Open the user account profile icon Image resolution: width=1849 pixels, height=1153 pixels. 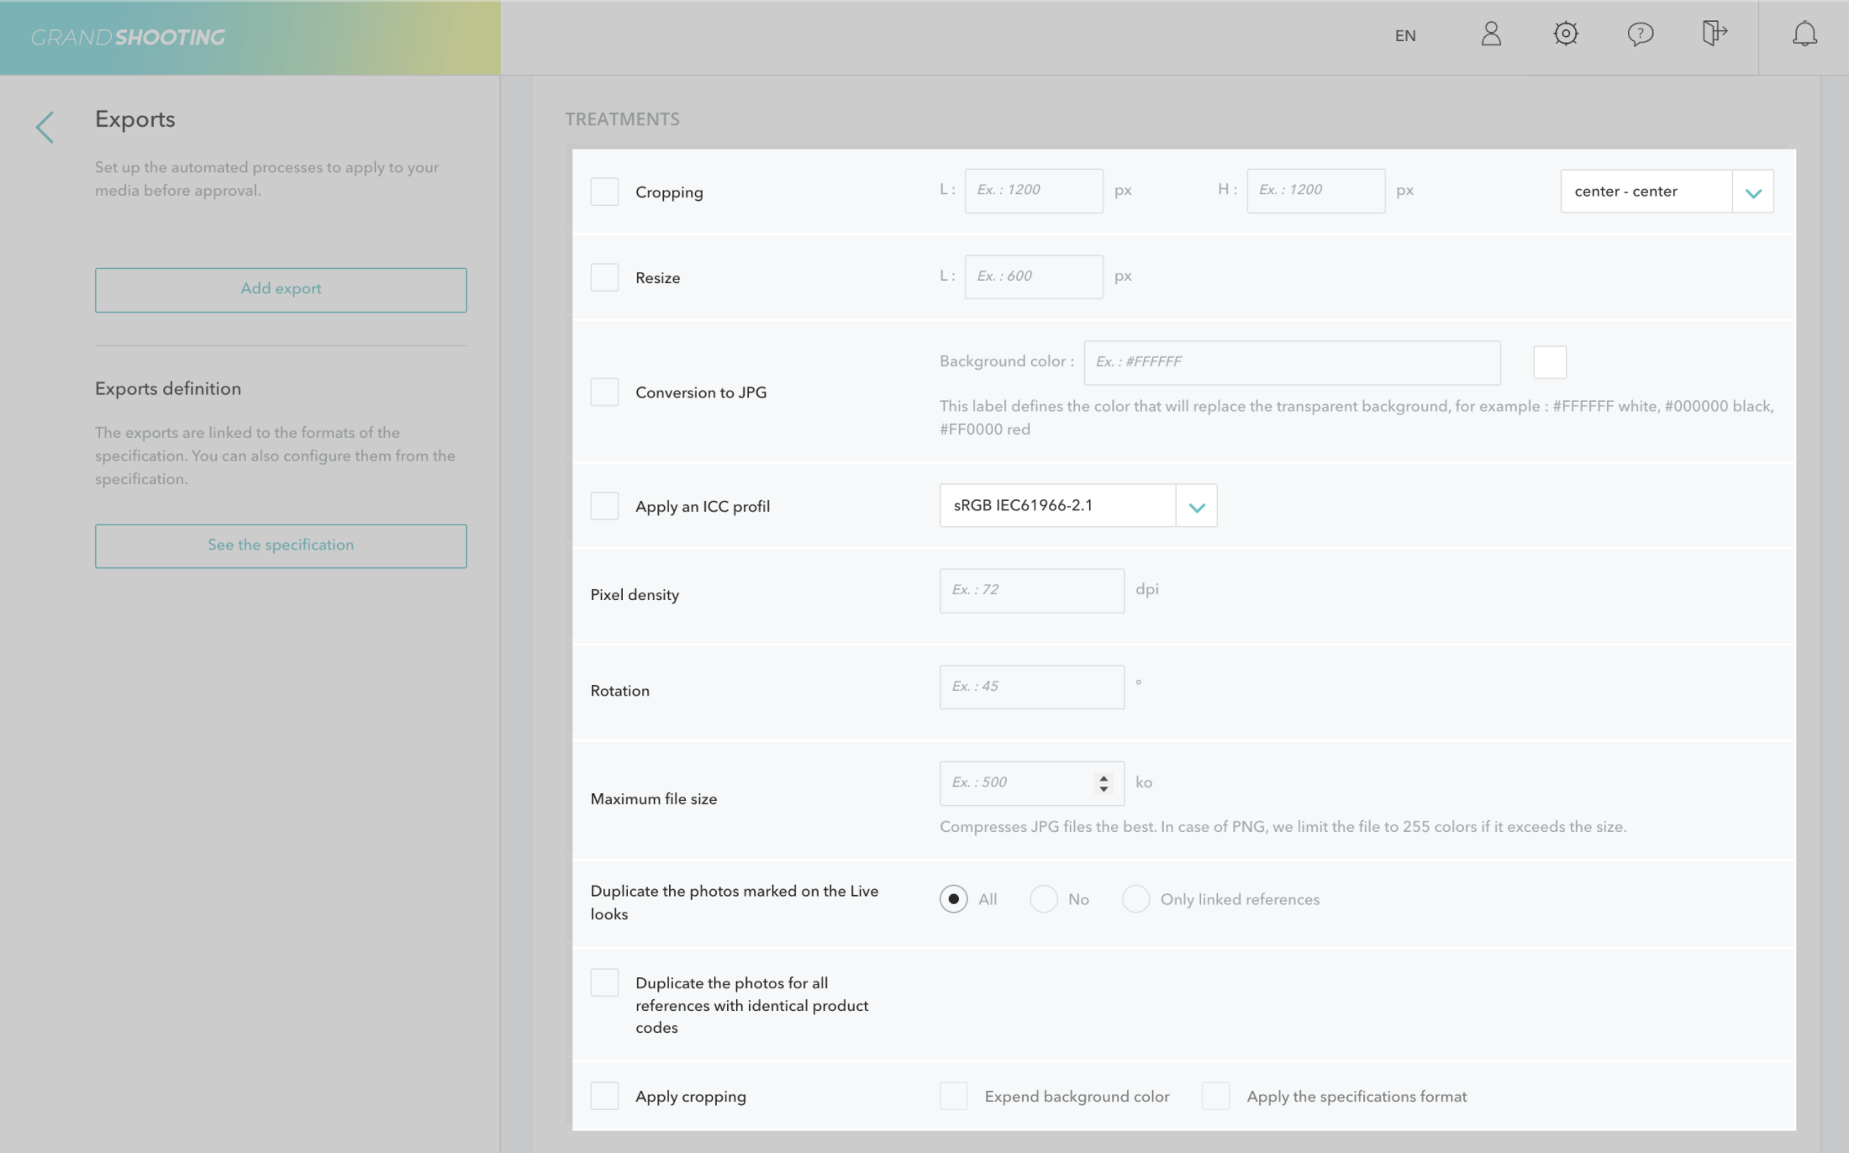click(x=1491, y=34)
